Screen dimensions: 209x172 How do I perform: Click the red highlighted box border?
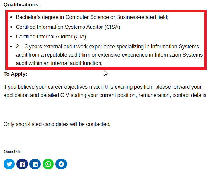pos(106,11)
